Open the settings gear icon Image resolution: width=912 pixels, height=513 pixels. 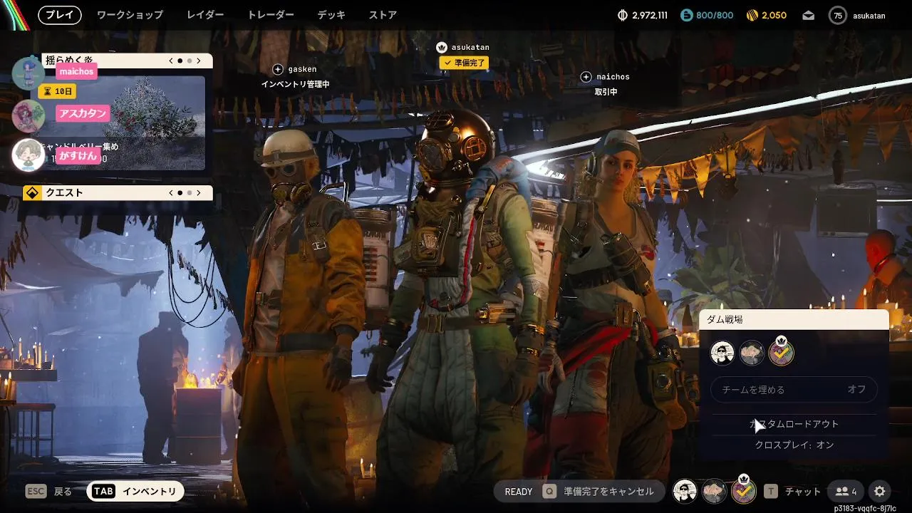click(x=880, y=491)
